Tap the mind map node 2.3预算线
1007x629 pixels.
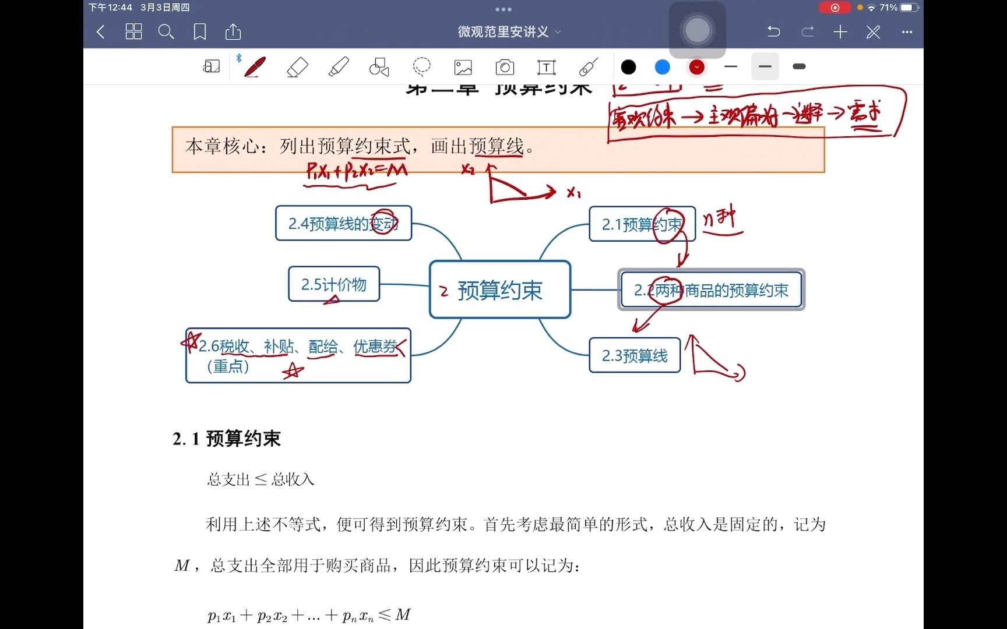tap(635, 355)
